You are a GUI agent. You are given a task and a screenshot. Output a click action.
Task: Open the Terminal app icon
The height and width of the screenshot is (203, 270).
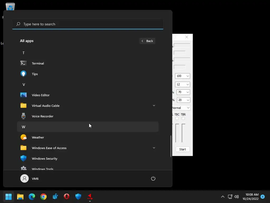click(23, 63)
